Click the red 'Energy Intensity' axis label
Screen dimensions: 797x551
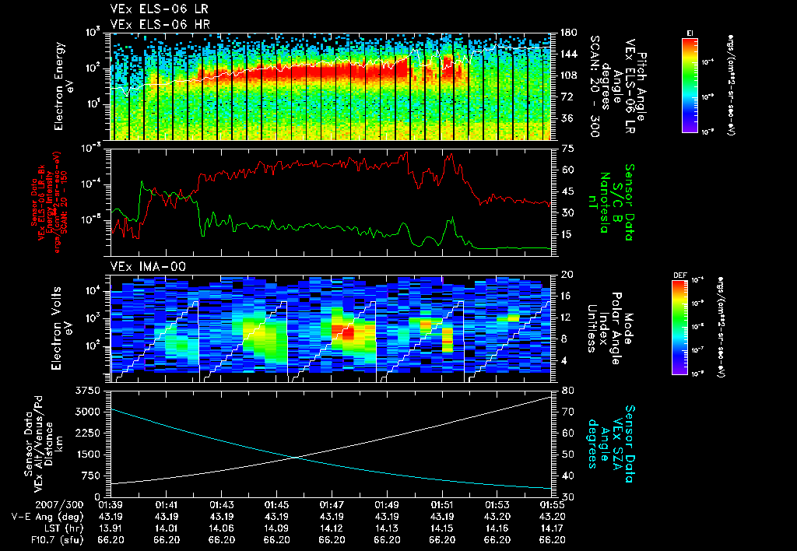(x=49, y=202)
